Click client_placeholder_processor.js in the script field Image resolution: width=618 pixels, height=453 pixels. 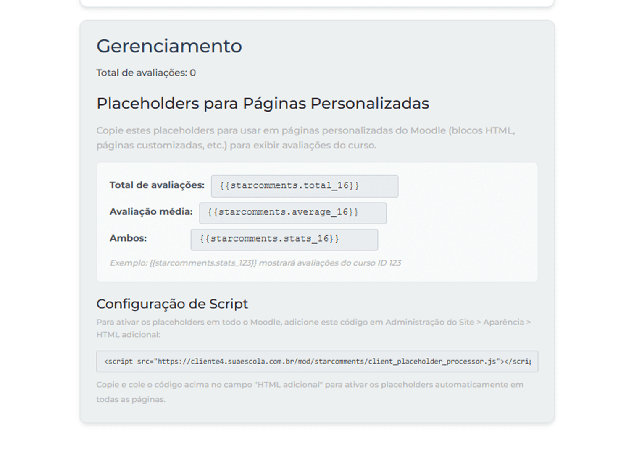[432, 362]
